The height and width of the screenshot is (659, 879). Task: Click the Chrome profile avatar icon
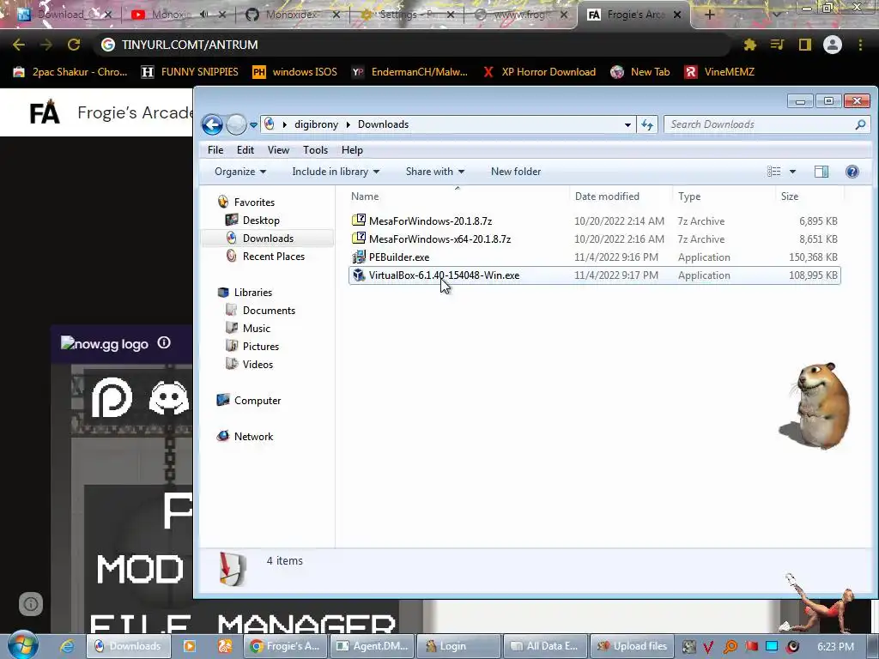(x=833, y=45)
